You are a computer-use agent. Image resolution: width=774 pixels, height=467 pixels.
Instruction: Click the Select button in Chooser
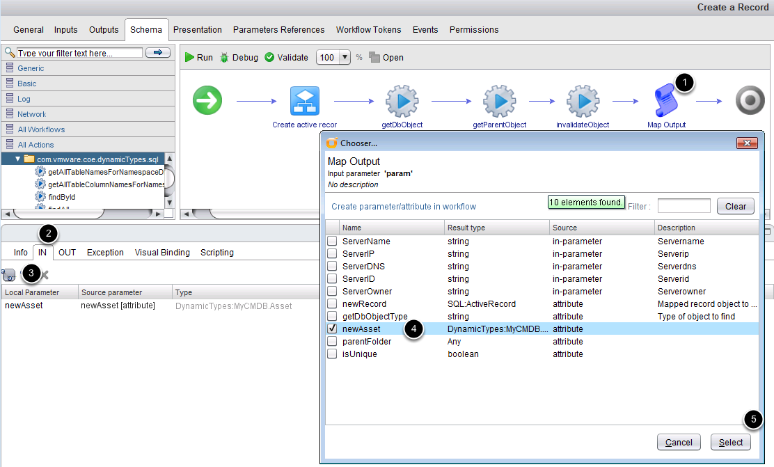pos(731,443)
